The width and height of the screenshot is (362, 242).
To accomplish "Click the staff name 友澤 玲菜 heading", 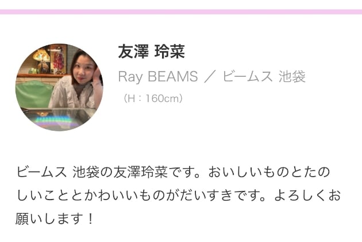I will 152,52.
